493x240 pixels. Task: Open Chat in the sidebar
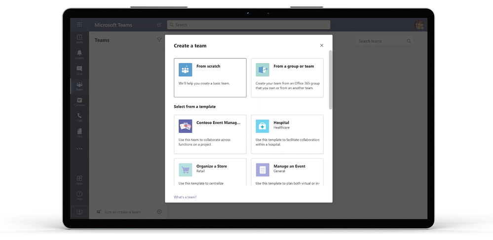(x=79, y=70)
